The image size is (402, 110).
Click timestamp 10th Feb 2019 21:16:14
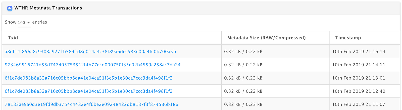click(359, 52)
